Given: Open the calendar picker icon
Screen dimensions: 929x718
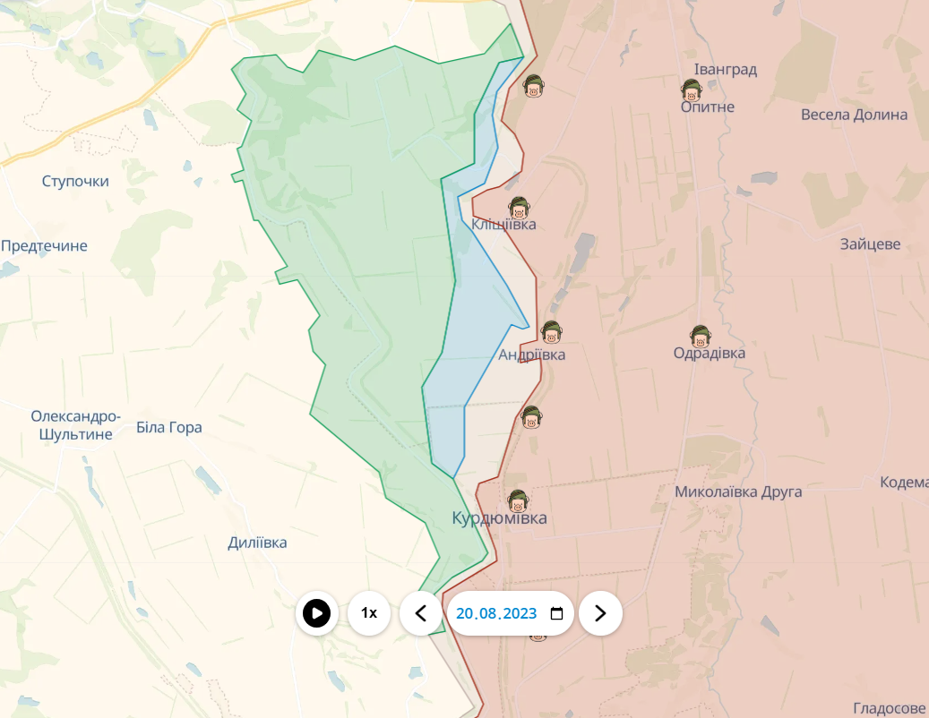Looking at the screenshot, I should (556, 613).
